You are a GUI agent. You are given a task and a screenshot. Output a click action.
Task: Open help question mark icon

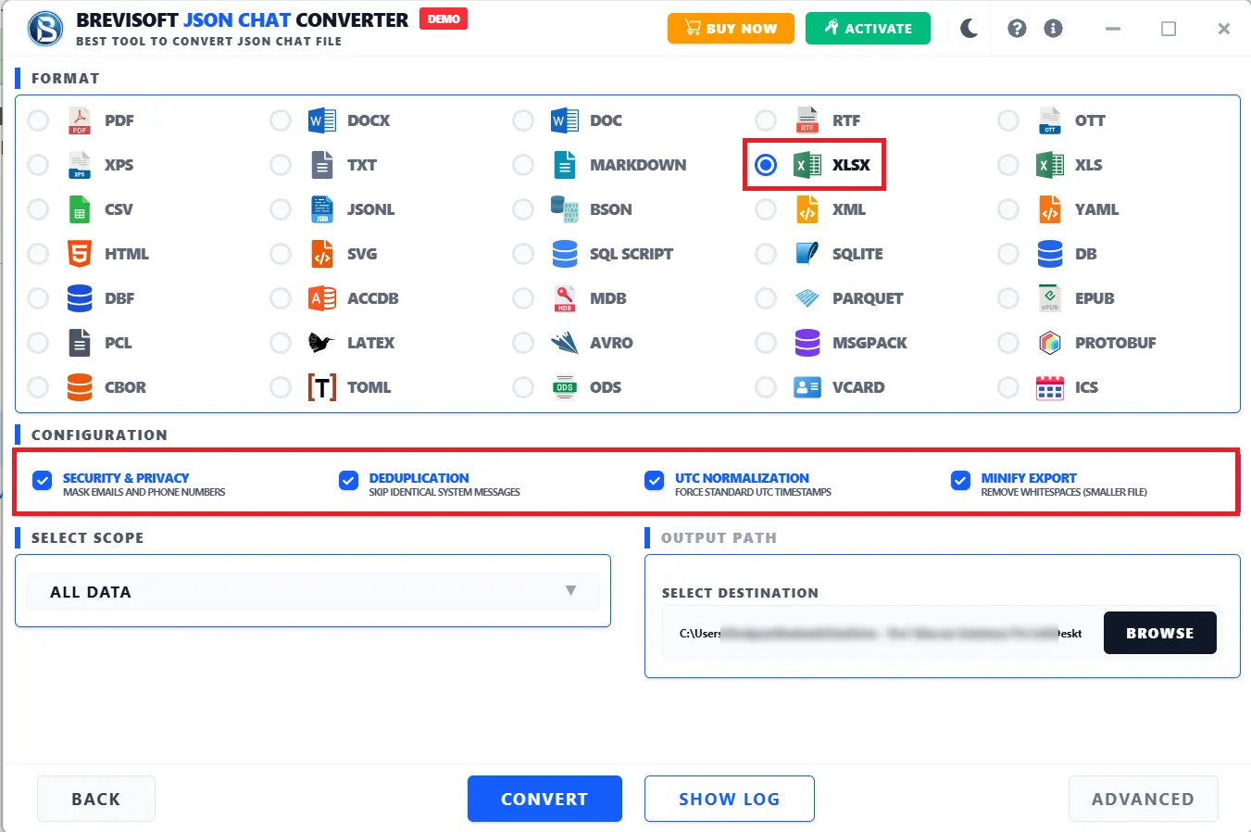click(1017, 29)
